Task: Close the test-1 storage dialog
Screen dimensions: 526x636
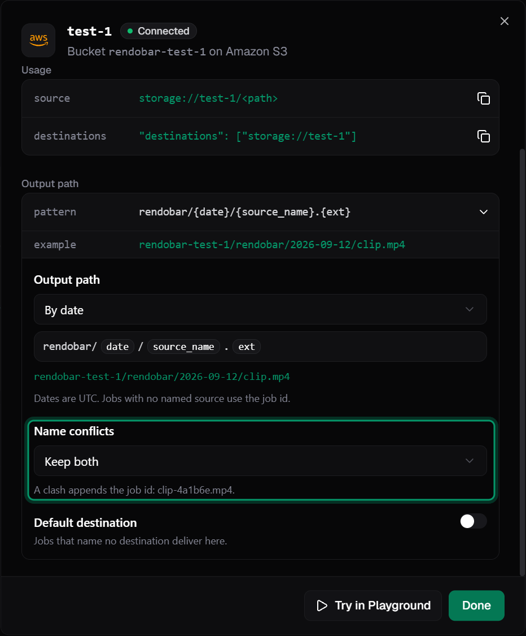Action: pyautogui.click(x=504, y=21)
